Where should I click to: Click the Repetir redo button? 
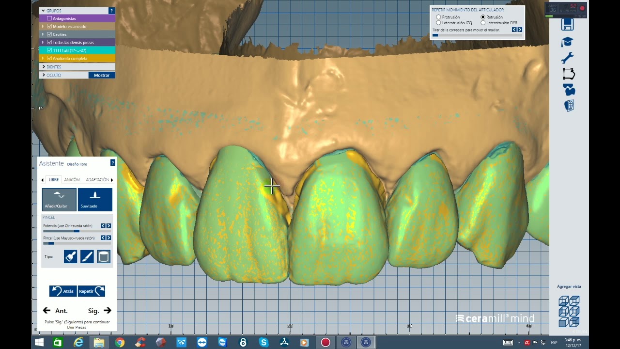point(92,291)
